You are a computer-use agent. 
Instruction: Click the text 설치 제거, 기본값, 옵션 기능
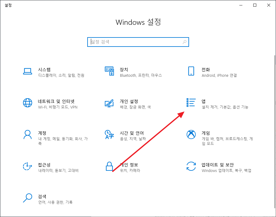[x=225, y=107]
